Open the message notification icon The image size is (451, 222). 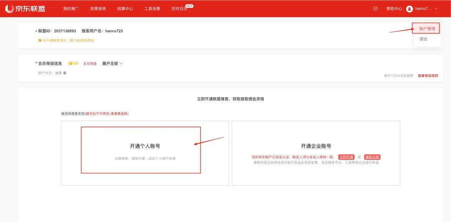(x=375, y=9)
